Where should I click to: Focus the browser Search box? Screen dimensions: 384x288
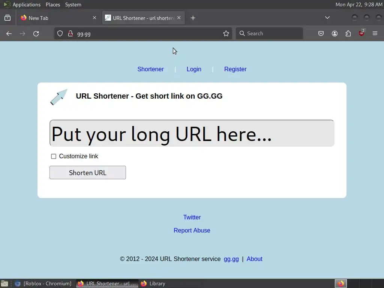click(269, 33)
